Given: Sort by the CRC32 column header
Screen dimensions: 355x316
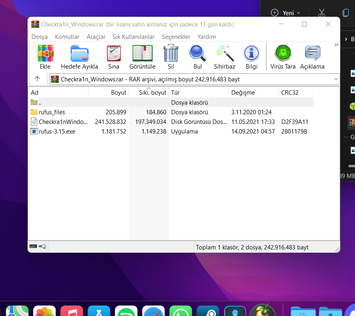Looking at the screenshot, I should point(296,92).
